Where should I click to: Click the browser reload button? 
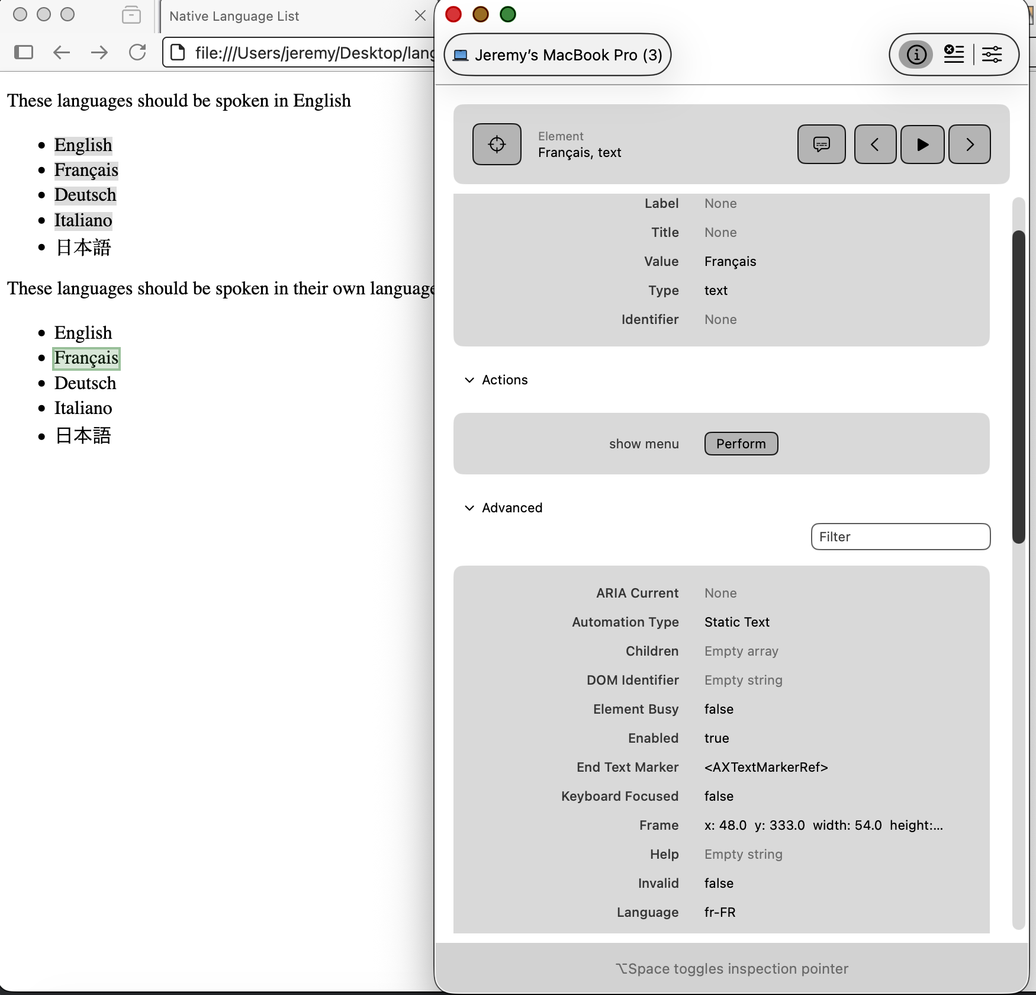pyautogui.click(x=137, y=53)
